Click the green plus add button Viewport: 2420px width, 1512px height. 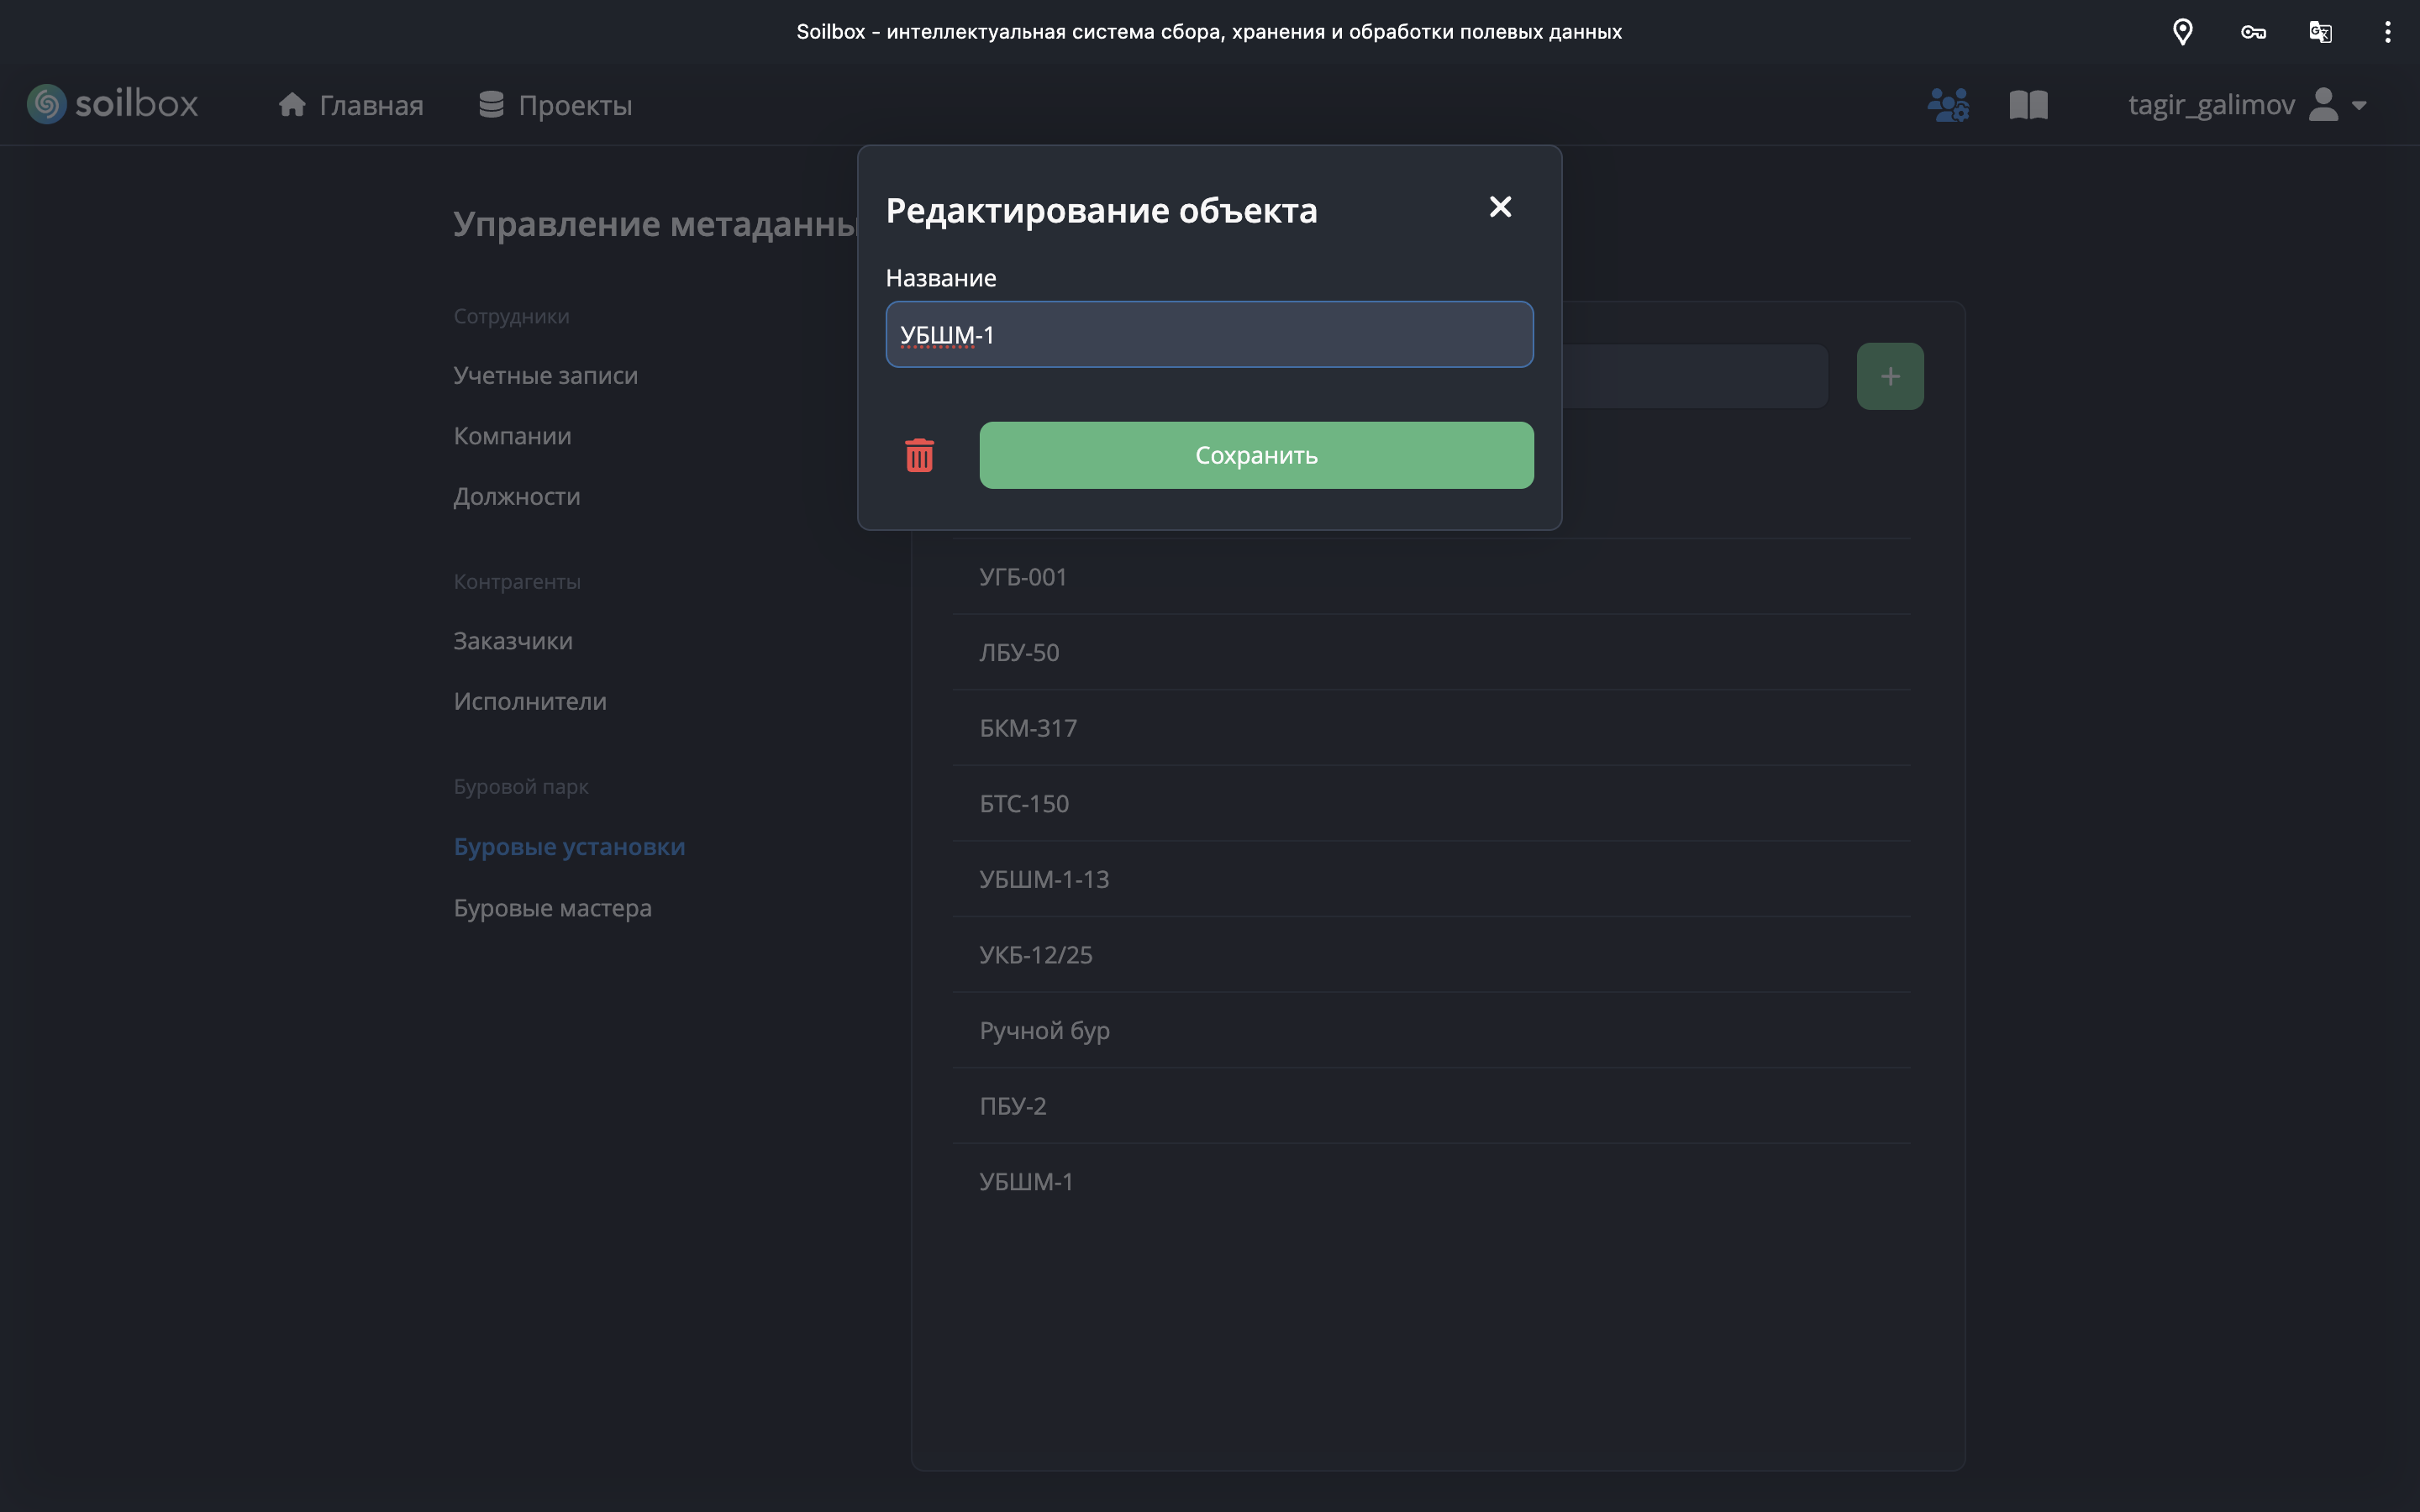pyautogui.click(x=1889, y=376)
